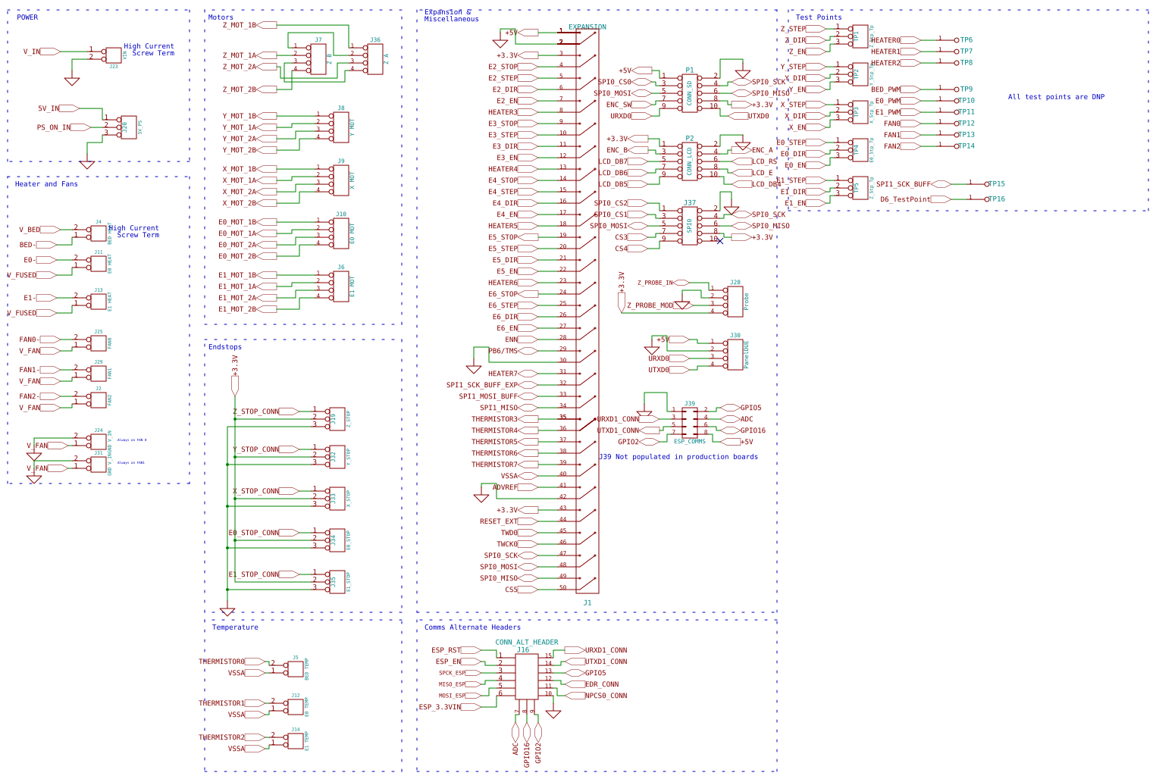Click the J39 ESP_COMMS header symbol

[689, 423]
